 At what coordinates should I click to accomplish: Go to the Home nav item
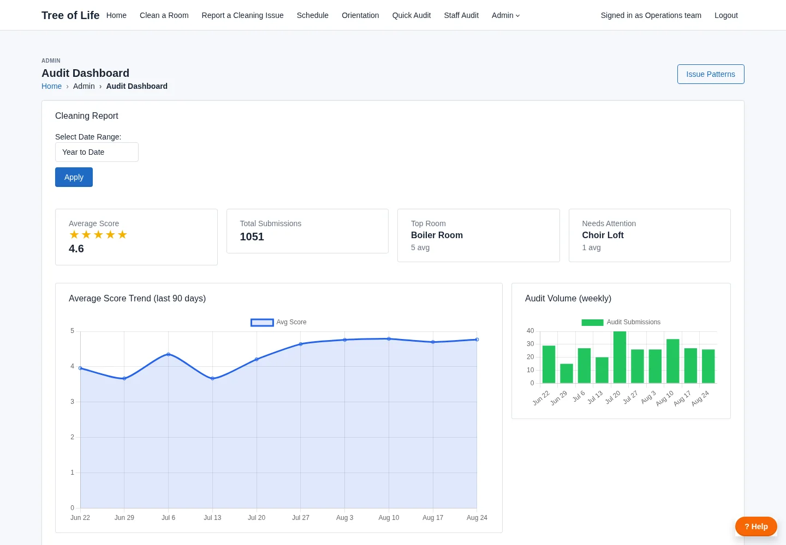[116, 15]
